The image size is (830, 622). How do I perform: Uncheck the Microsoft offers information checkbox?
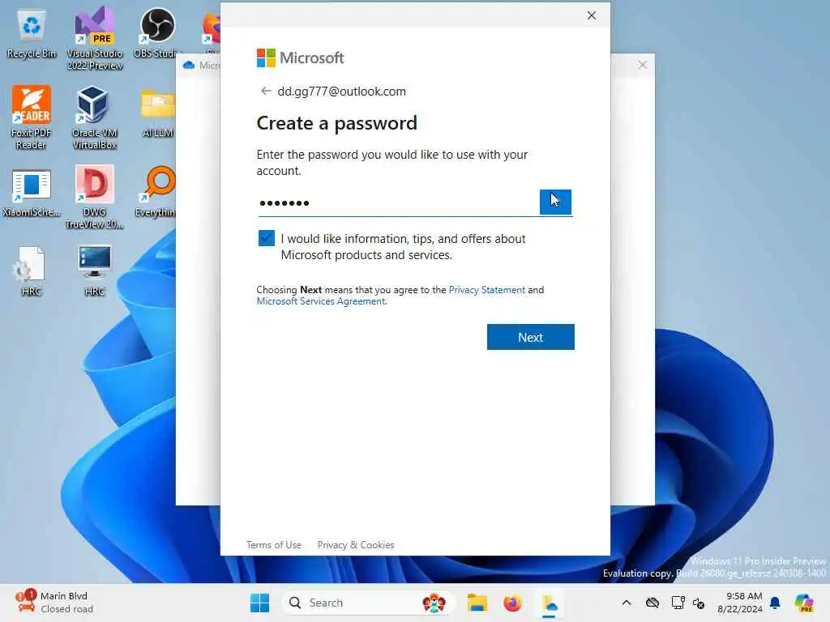pos(266,238)
